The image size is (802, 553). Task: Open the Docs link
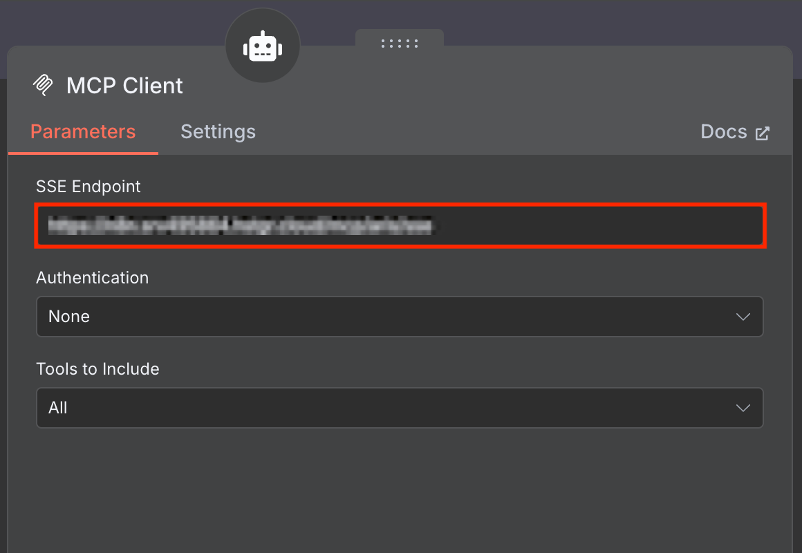(722, 131)
